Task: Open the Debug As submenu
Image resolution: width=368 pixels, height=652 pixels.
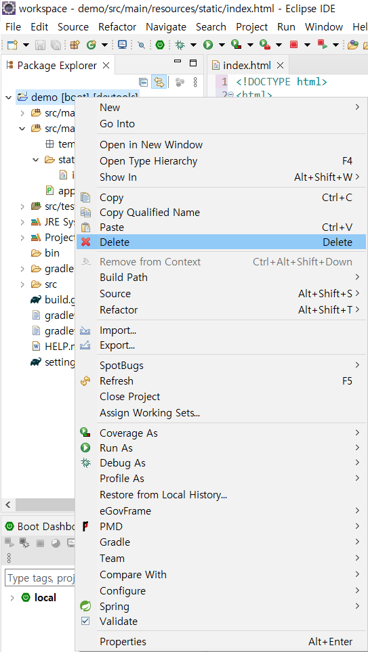Action: (x=221, y=463)
